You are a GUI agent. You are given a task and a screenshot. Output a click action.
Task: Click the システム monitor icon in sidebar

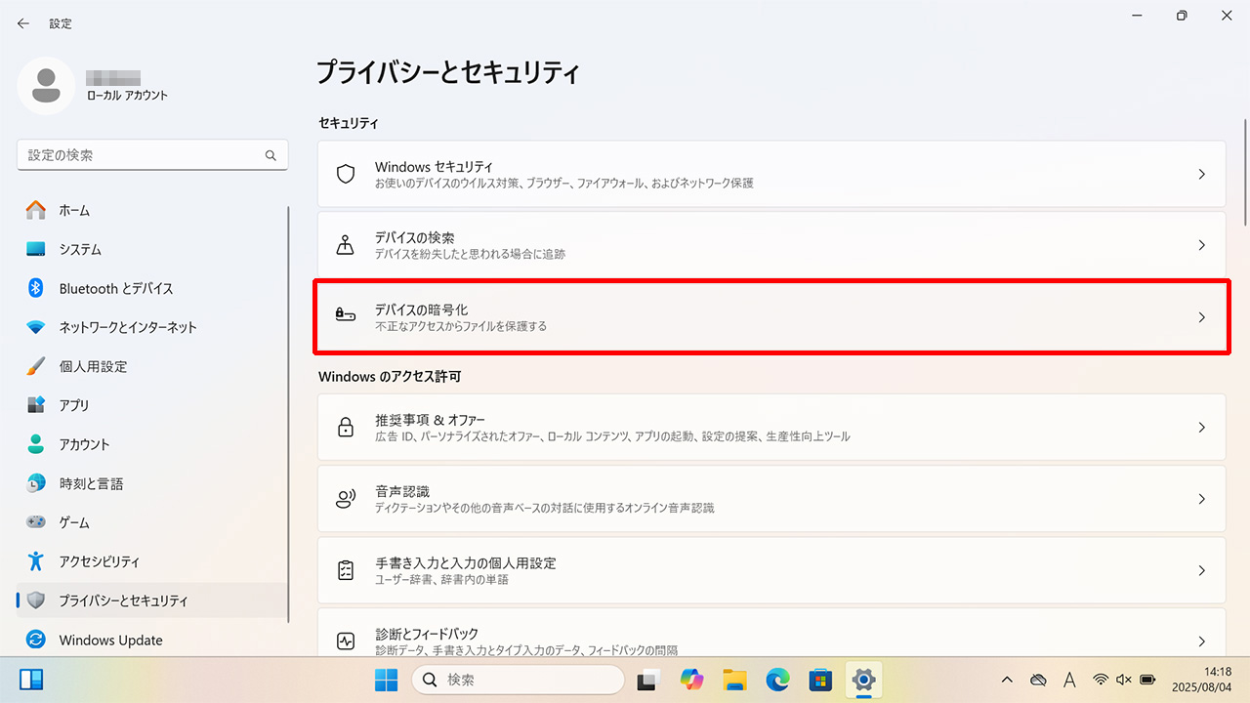pos(36,249)
